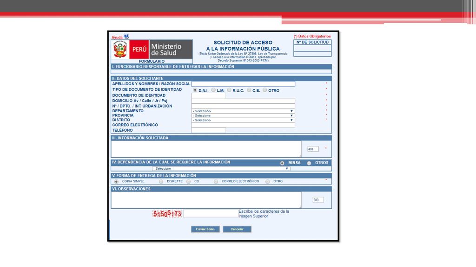Click the Domicilio Av / Calle field
Viewport: 476px width, 267px height.
coord(243,101)
